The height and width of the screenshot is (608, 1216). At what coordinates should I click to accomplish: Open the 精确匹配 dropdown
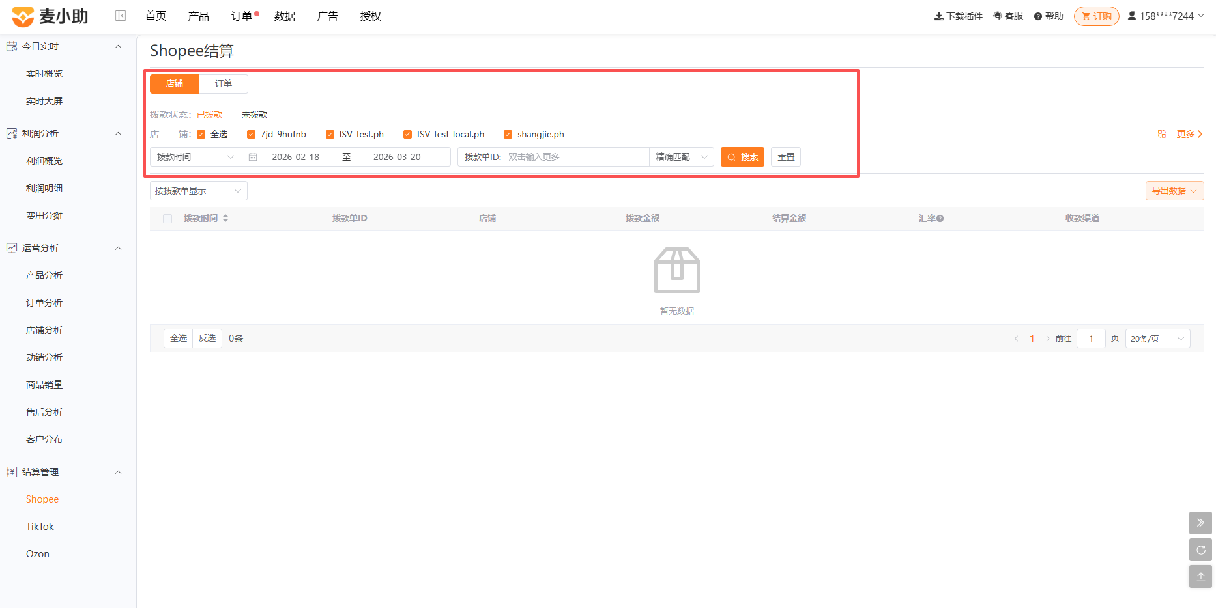pyautogui.click(x=682, y=157)
